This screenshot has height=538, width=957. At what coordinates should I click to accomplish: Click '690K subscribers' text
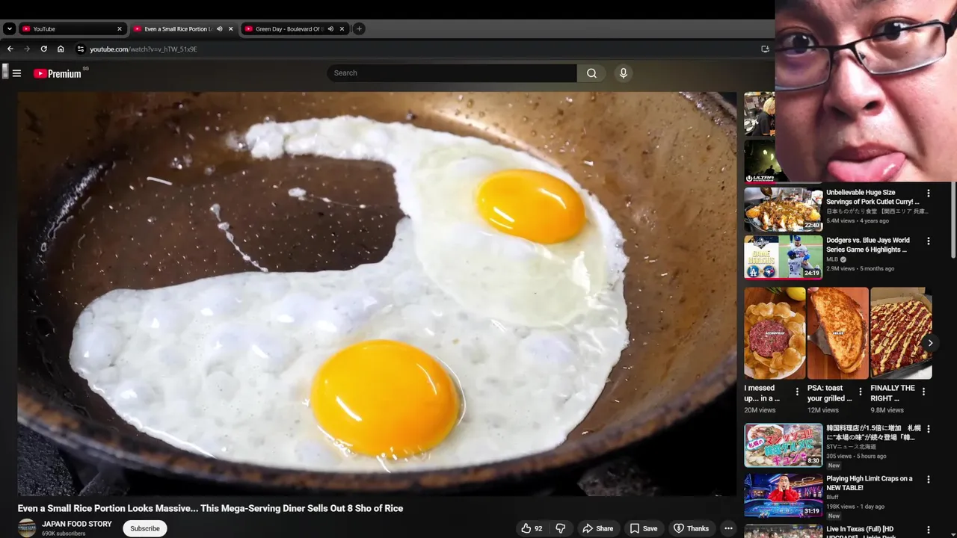(64, 534)
